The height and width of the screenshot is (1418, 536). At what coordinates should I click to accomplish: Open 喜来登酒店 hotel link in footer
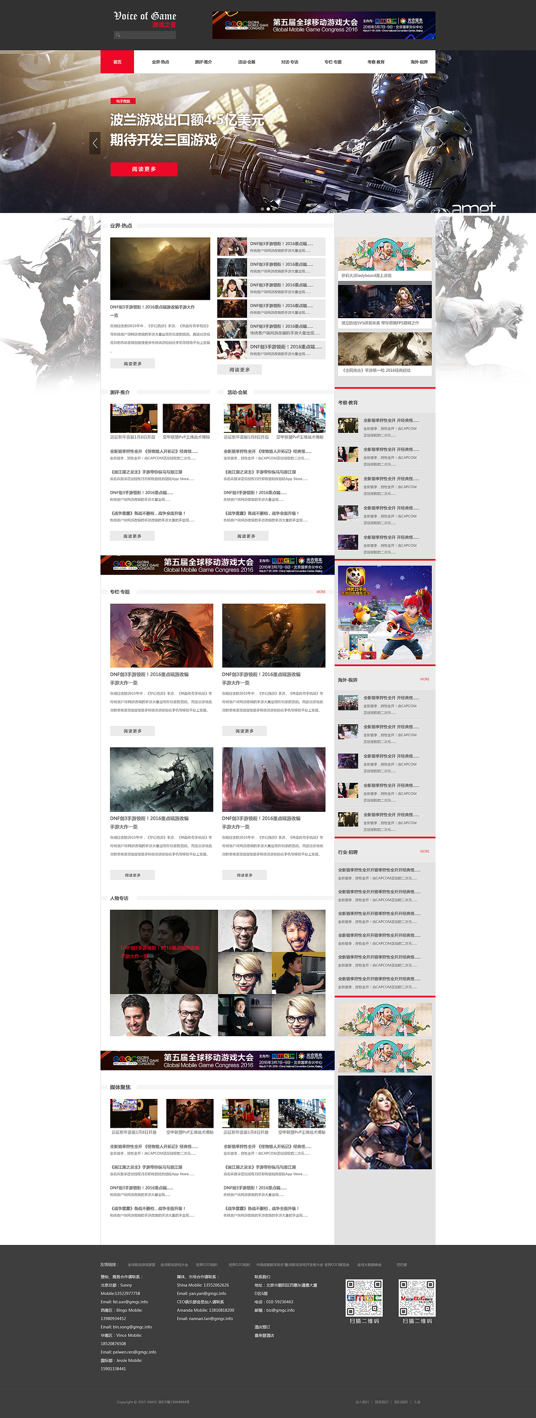click(x=264, y=1336)
